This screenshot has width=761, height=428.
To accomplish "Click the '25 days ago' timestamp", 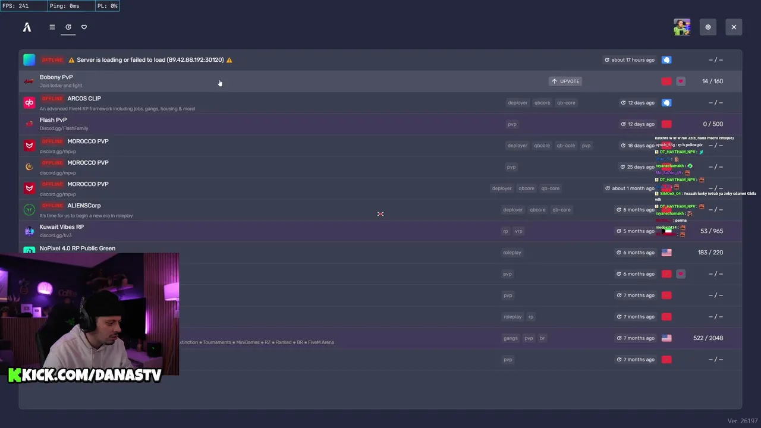I will 637,167.
